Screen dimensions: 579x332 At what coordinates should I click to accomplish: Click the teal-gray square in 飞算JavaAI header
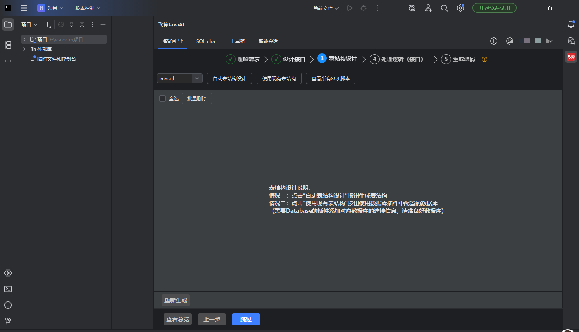tap(538, 41)
